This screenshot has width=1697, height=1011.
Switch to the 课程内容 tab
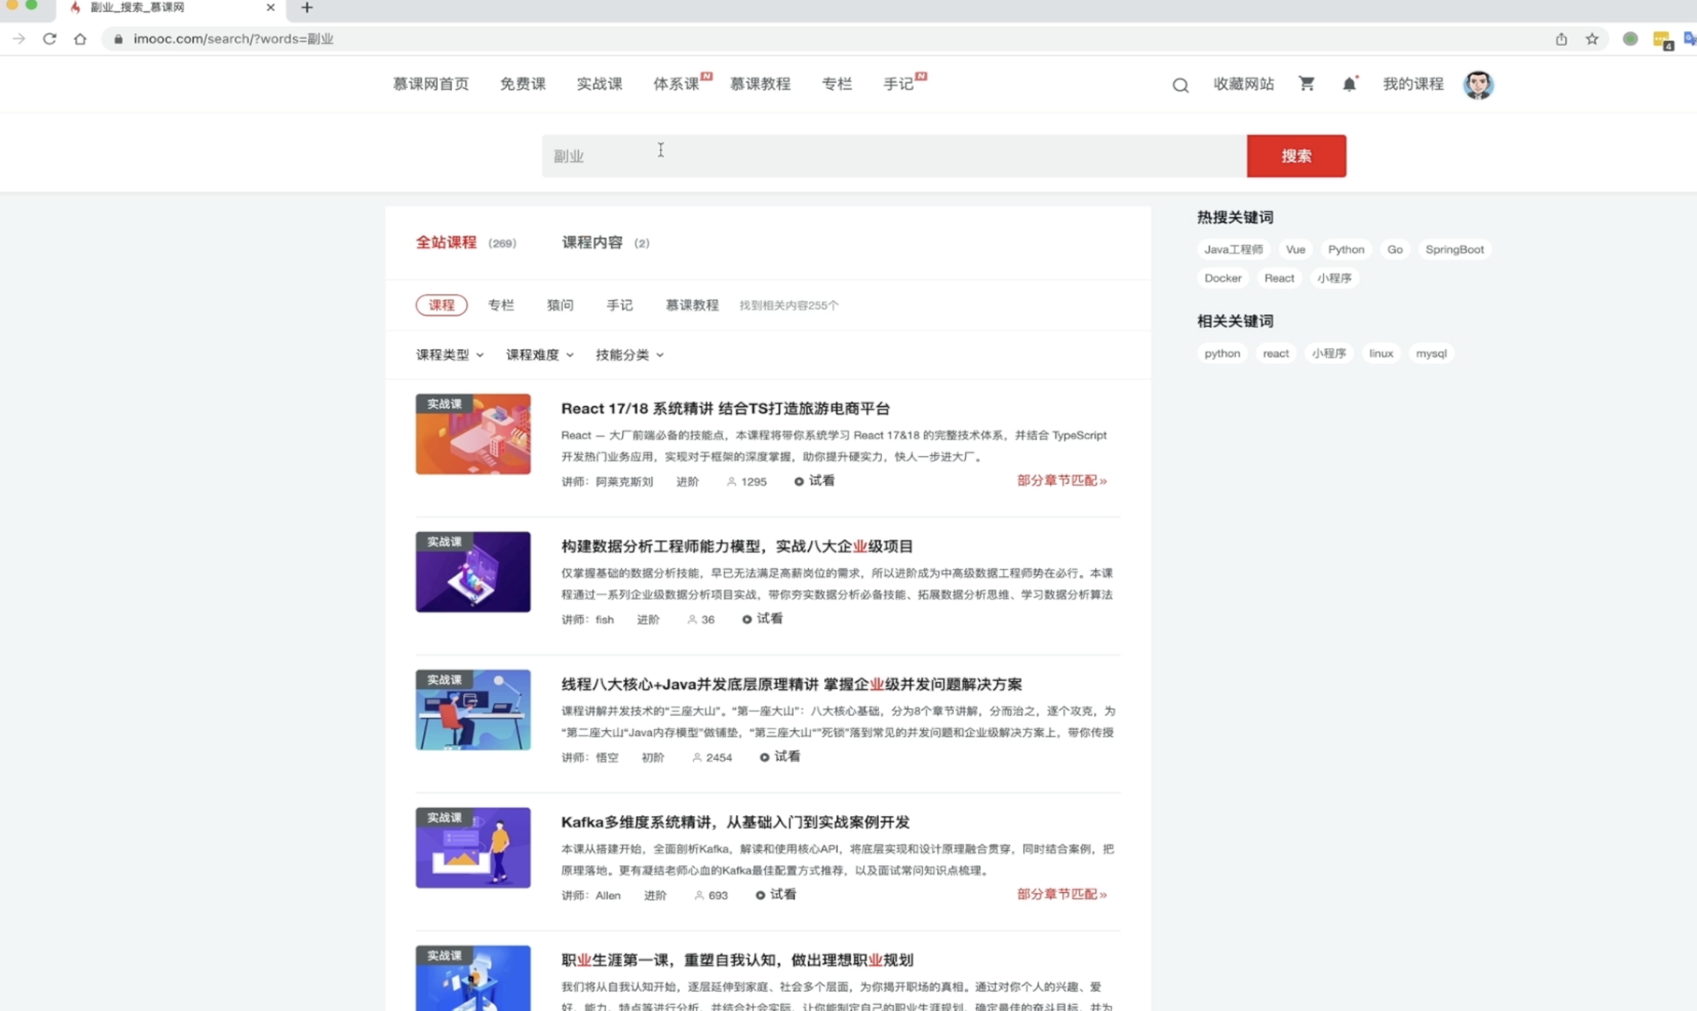591,243
